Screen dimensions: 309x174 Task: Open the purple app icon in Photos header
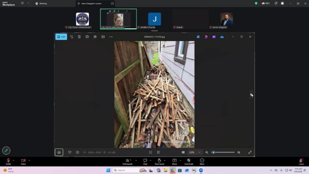coord(214,37)
